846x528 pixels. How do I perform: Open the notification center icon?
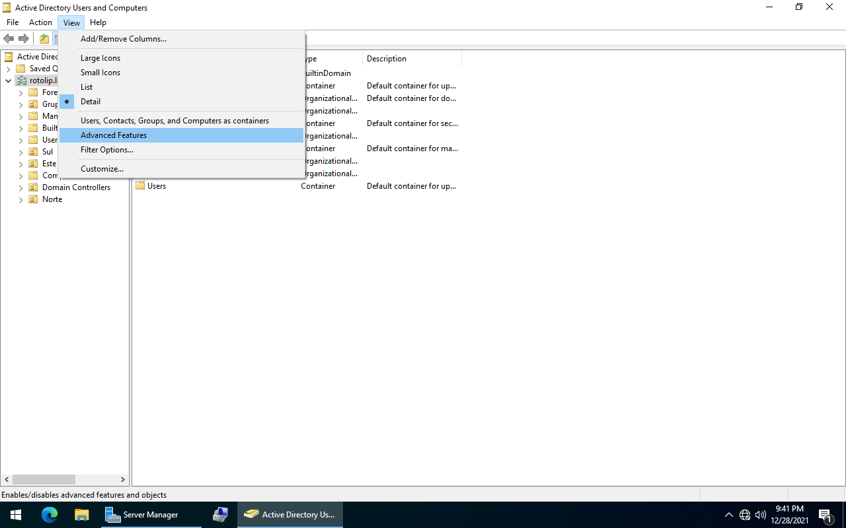825,515
